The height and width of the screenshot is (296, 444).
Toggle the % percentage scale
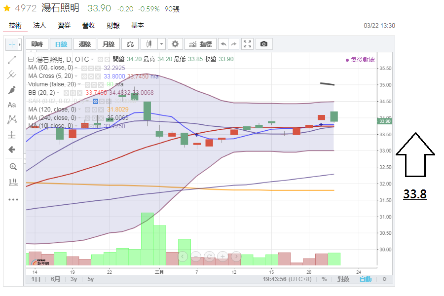pos(324,279)
